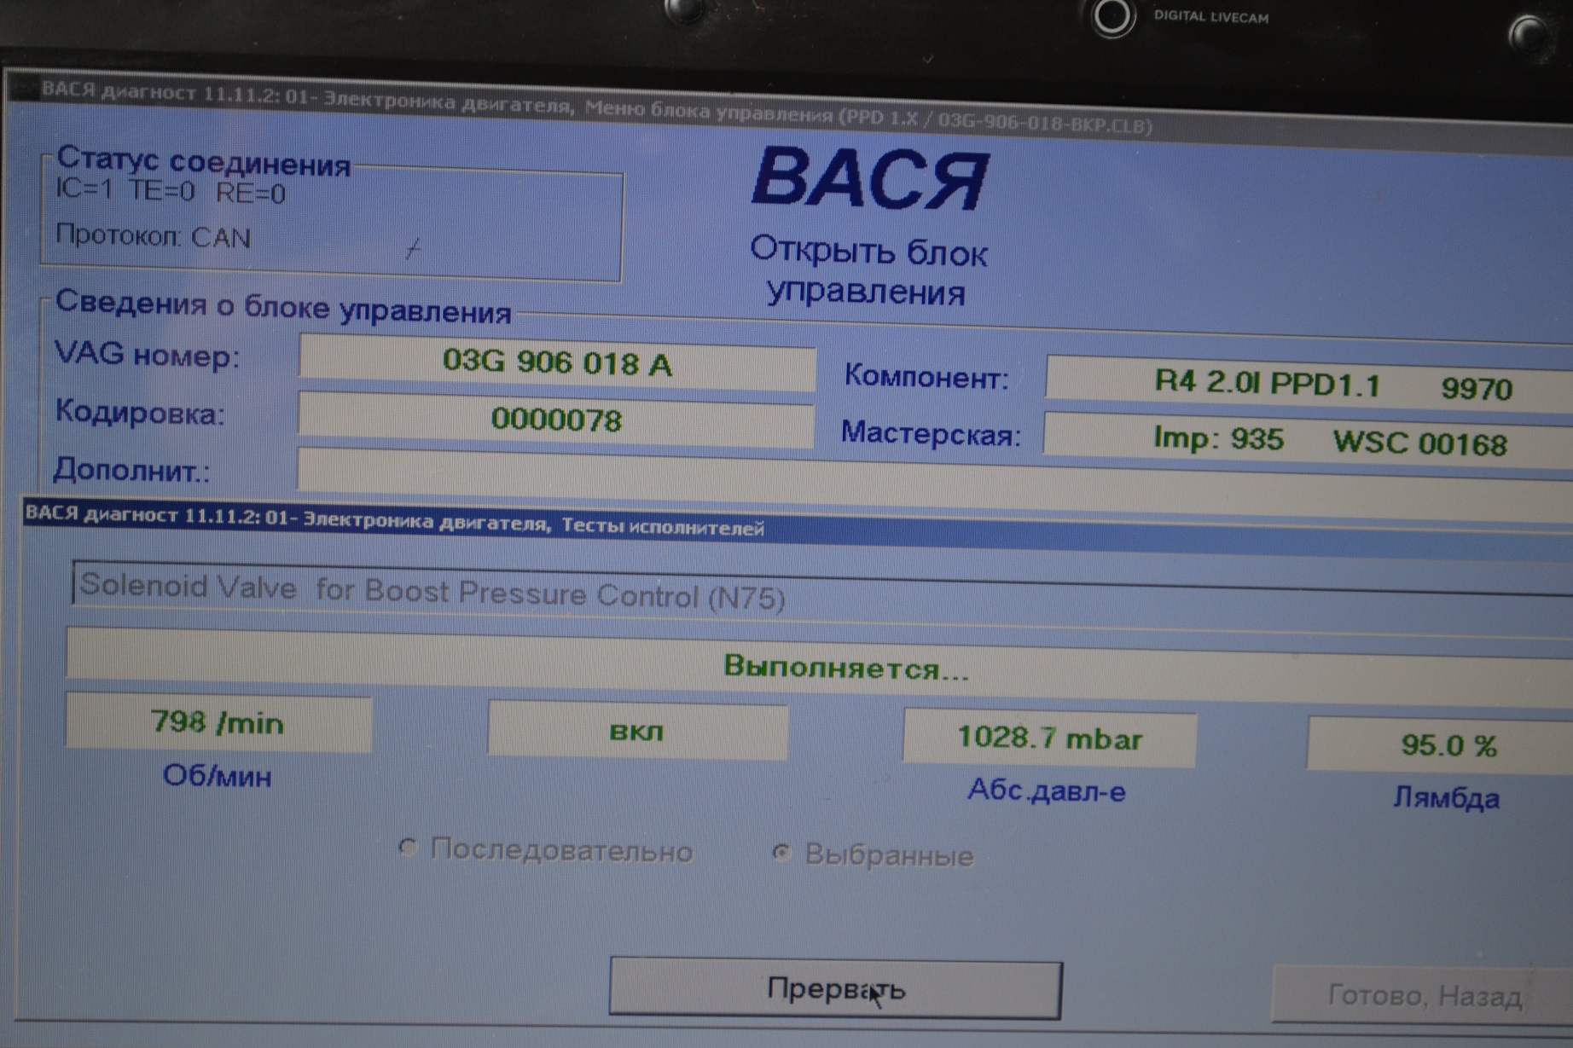Screen dimensions: 1573x1048
Task: Click the app icon in main title bar
Action: tap(24, 88)
